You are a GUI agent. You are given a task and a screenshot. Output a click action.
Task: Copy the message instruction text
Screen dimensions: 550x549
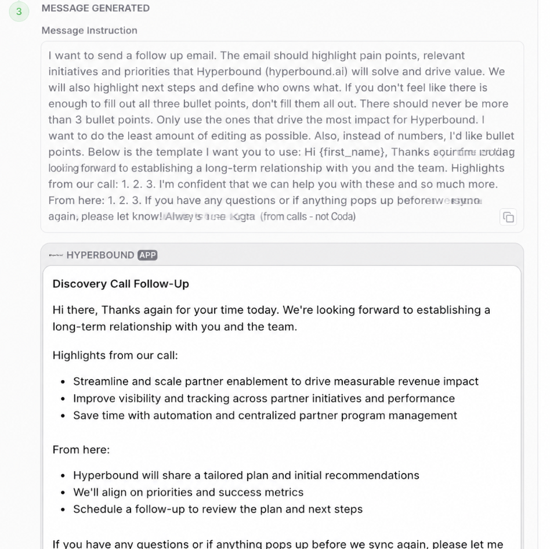(x=508, y=217)
